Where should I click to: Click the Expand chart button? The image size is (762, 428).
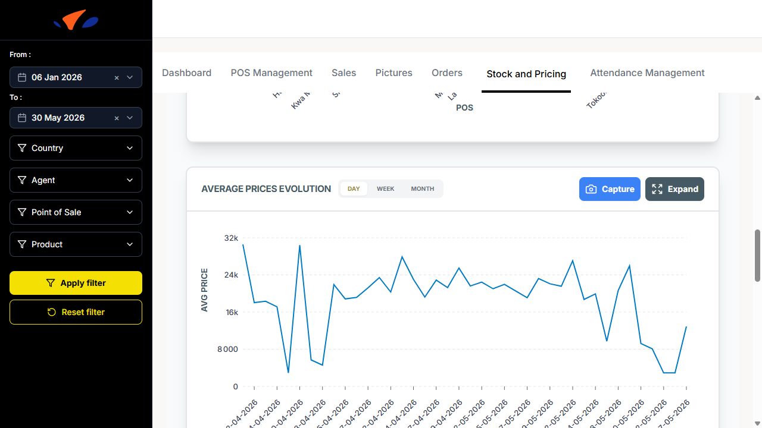(x=674, y=189)
